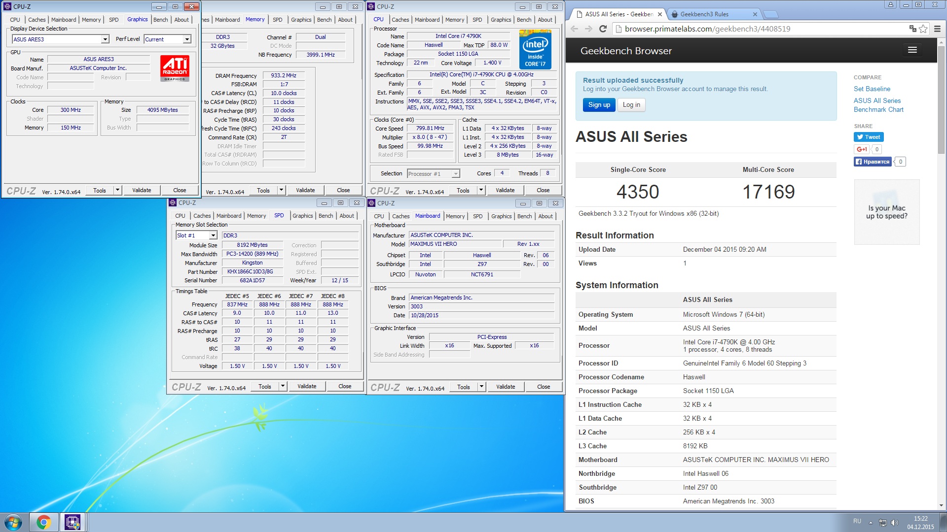This screenshot has width=947, height=532.
Task: Open ASUS All Series Benchmark Chart link
Action: [878, 105]
